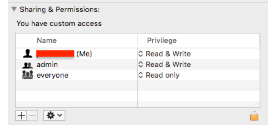Select the single user icon marked (Me)
This screenshot has width=272, height=132.
[28, 54]
